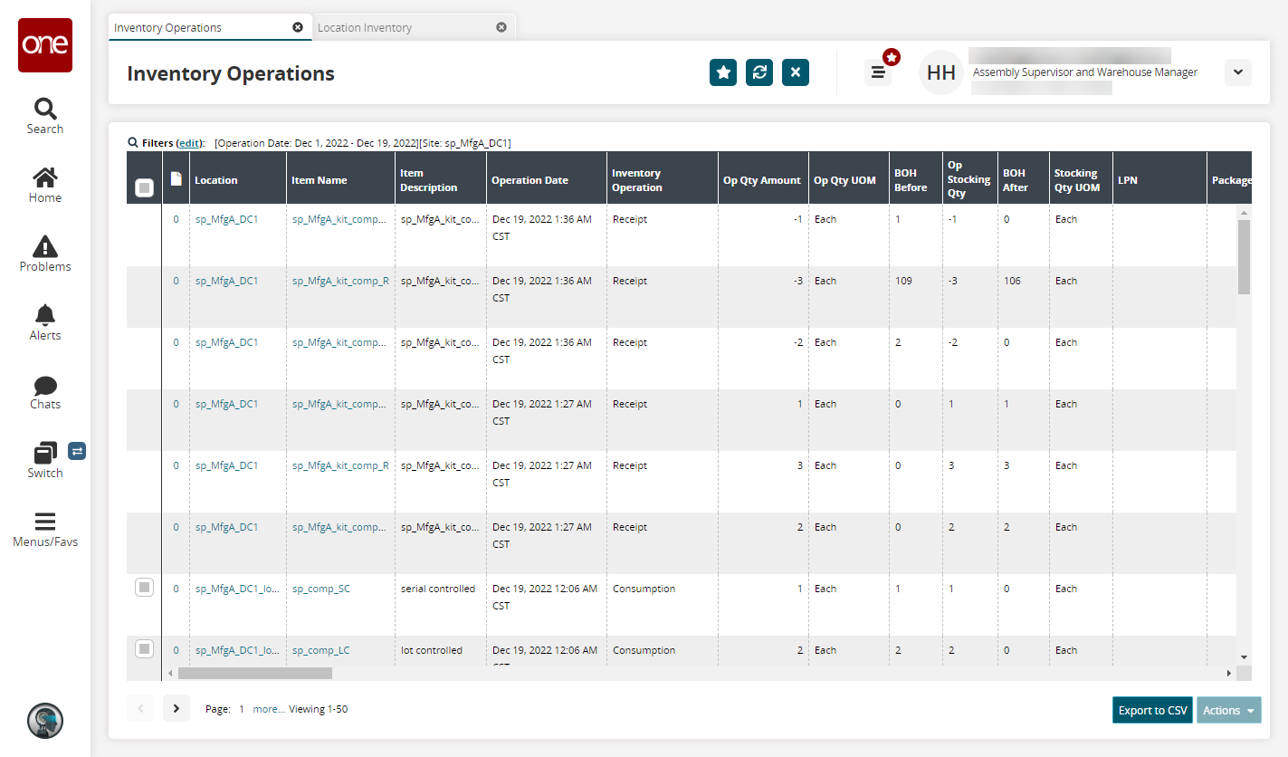The height and width of the screenshot is (757, 1288).
Task: Open the Problems panel
Action: point(44,254)
